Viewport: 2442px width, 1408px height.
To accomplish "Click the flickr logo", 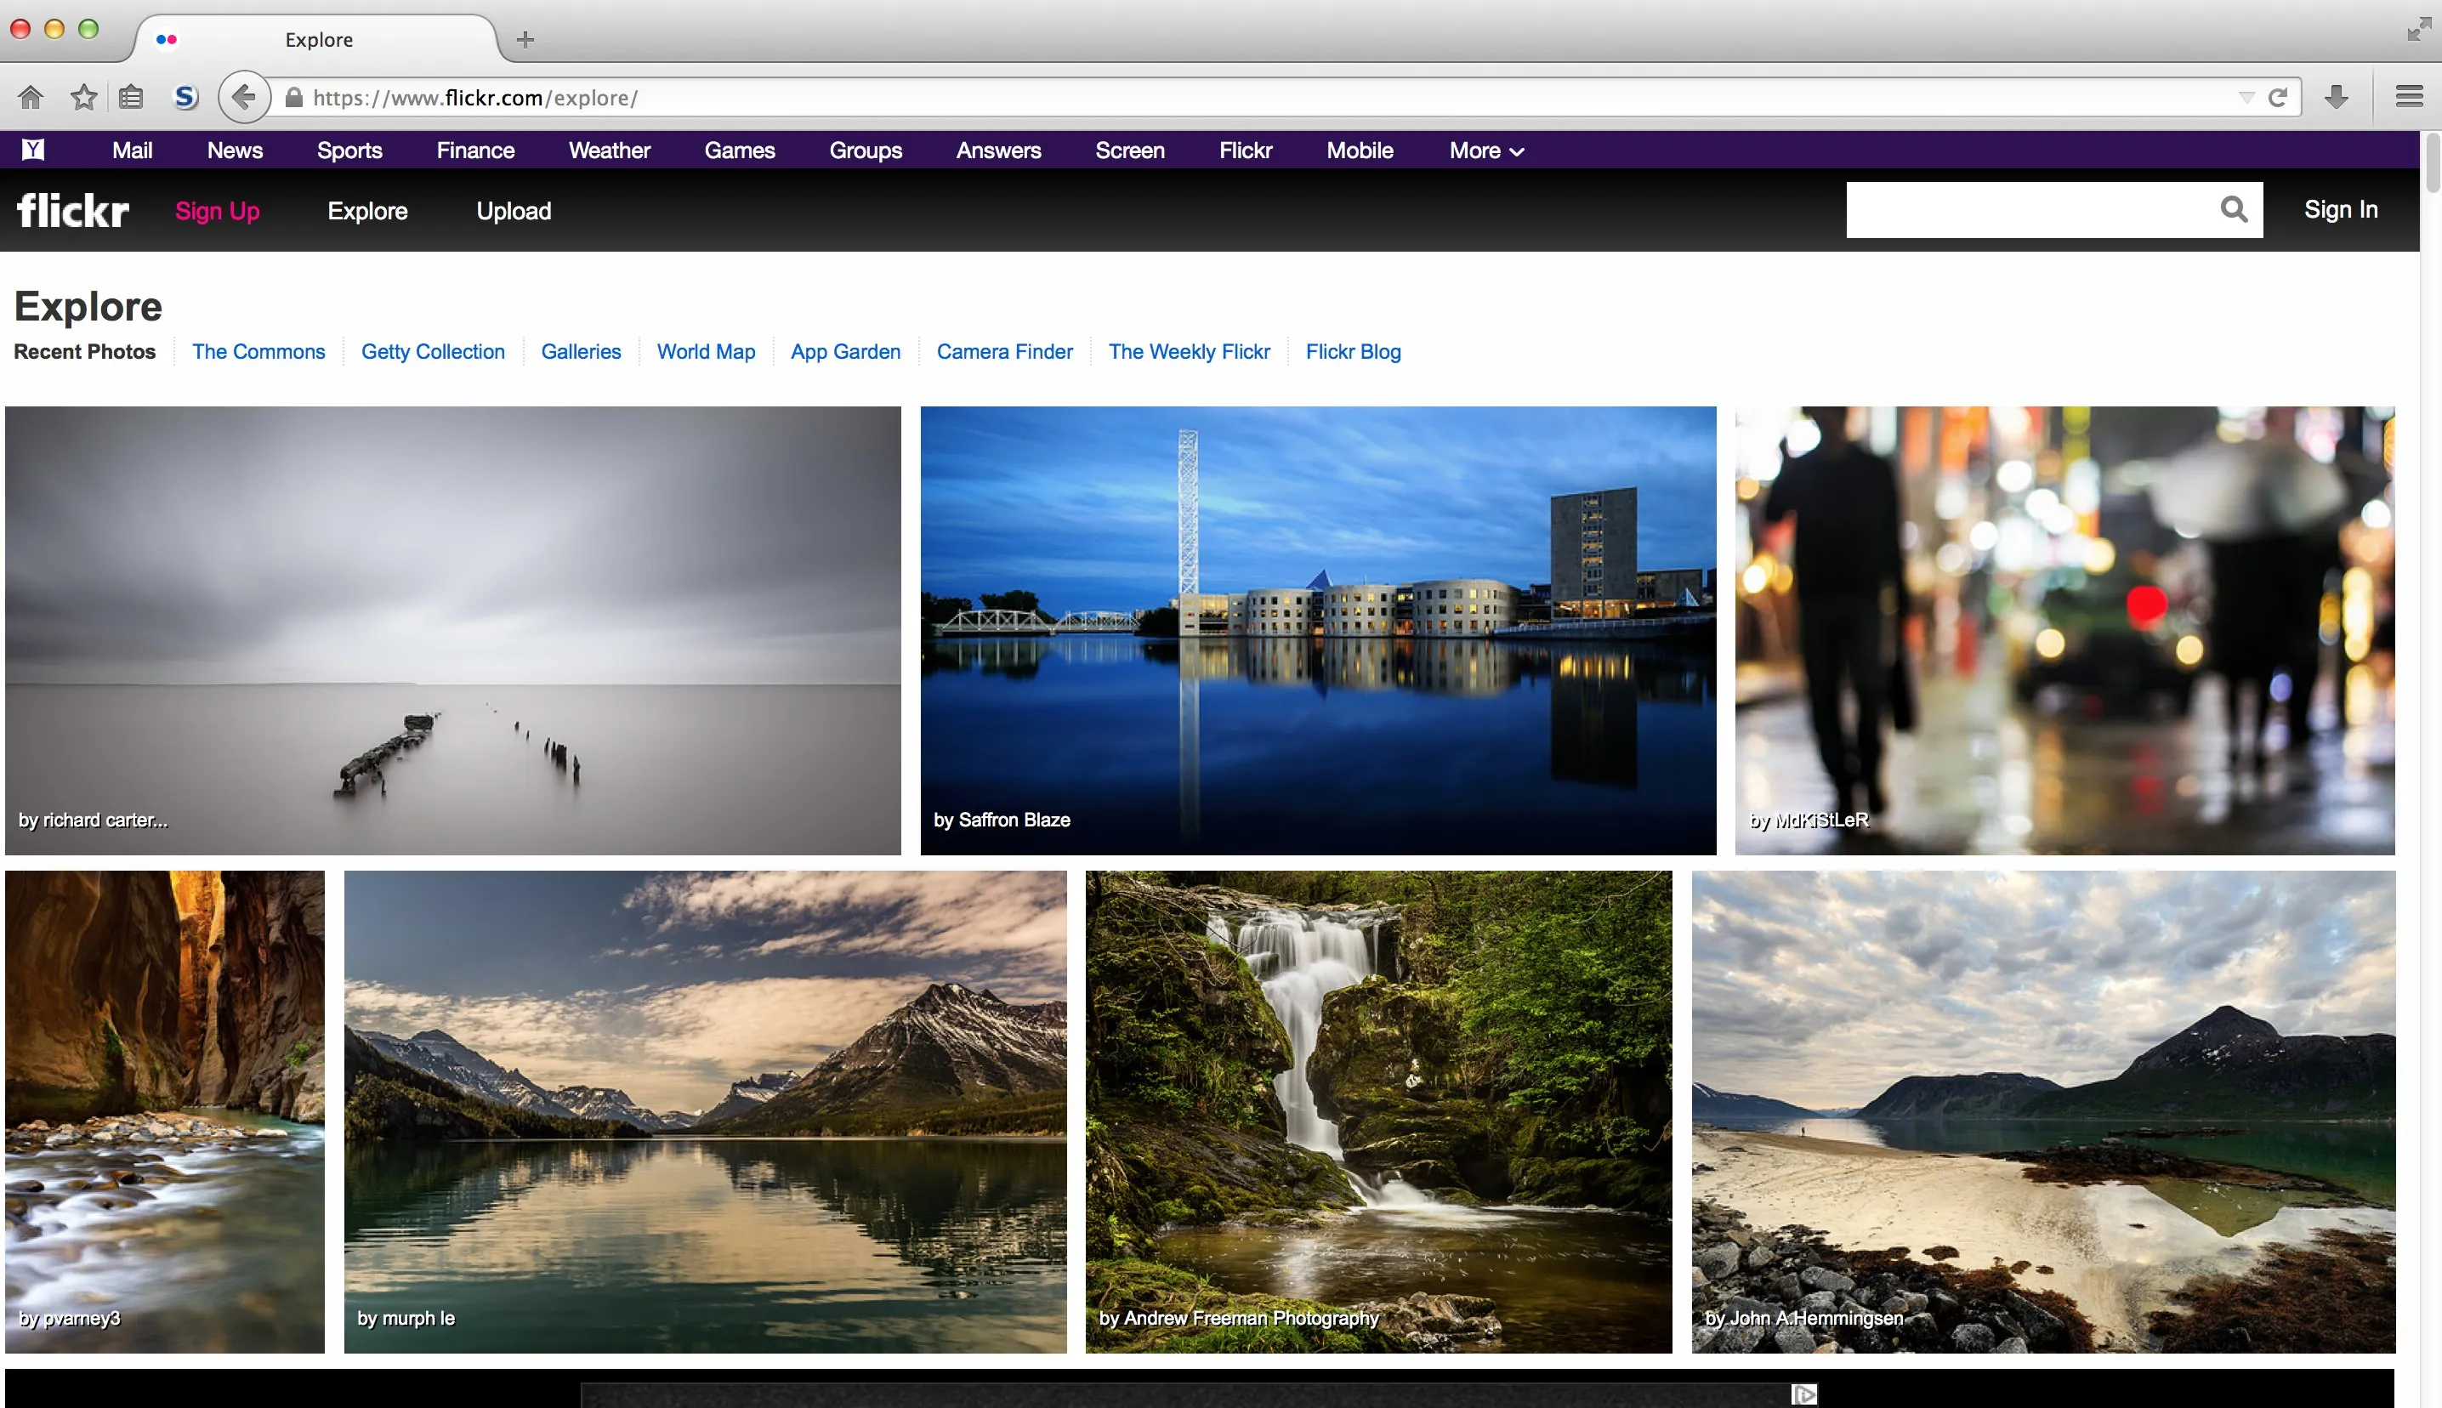I will click(73, 210).
